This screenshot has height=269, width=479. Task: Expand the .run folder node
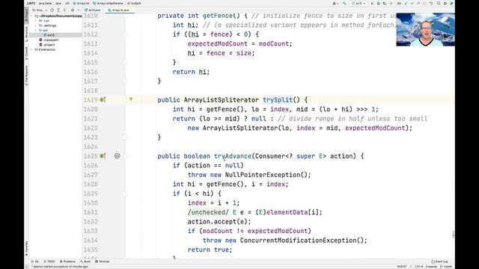tap(36, 21)
